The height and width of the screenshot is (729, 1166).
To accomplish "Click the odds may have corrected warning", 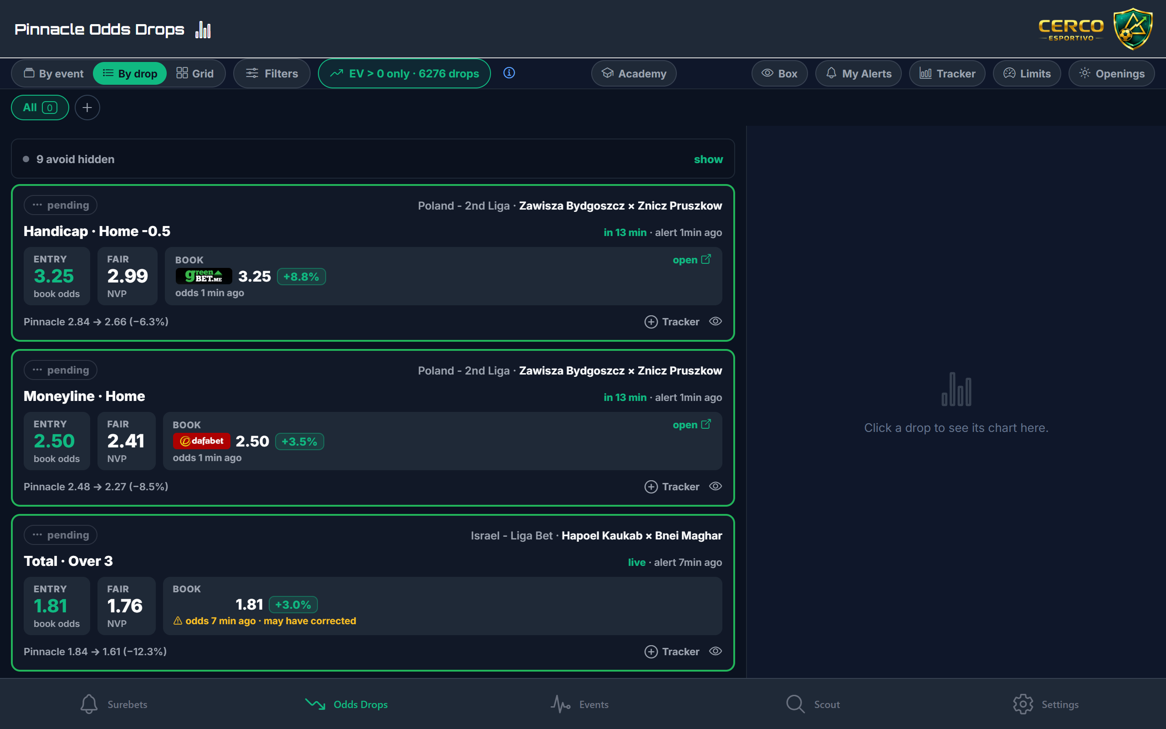I will [265, 621].
